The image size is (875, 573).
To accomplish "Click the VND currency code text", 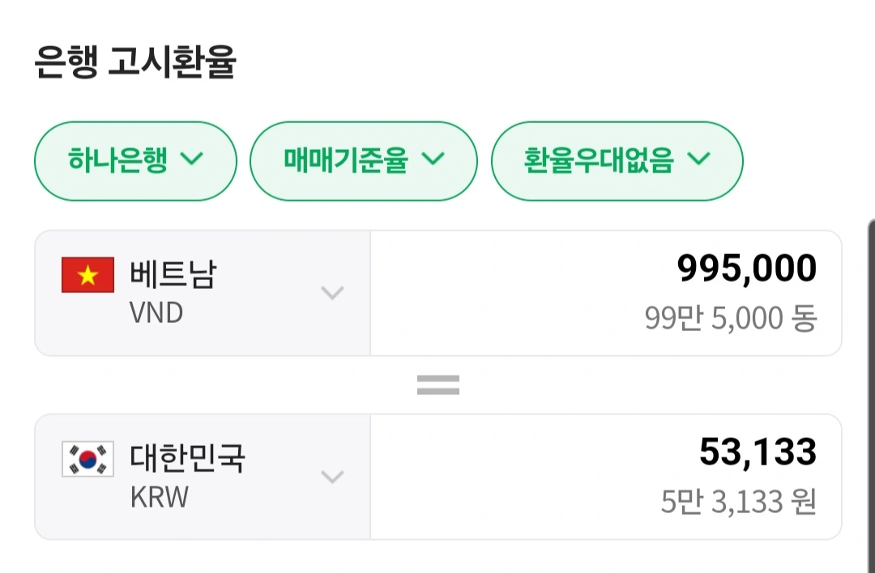I will coord(156,312).
